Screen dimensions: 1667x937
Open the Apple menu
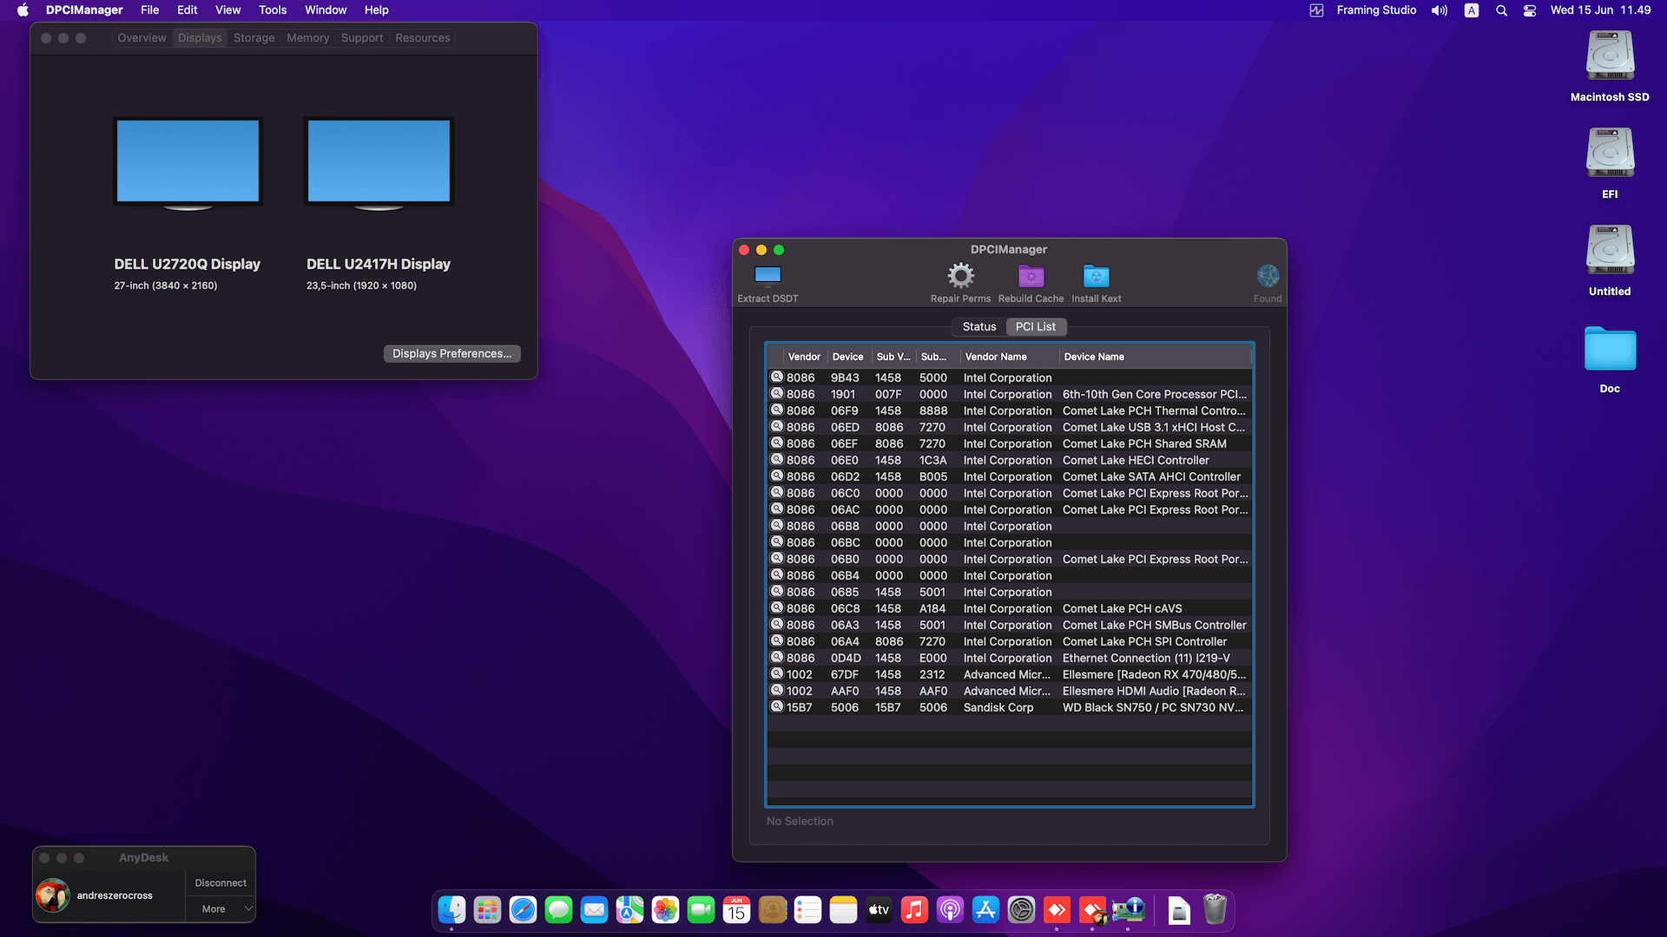coord(23,10)
